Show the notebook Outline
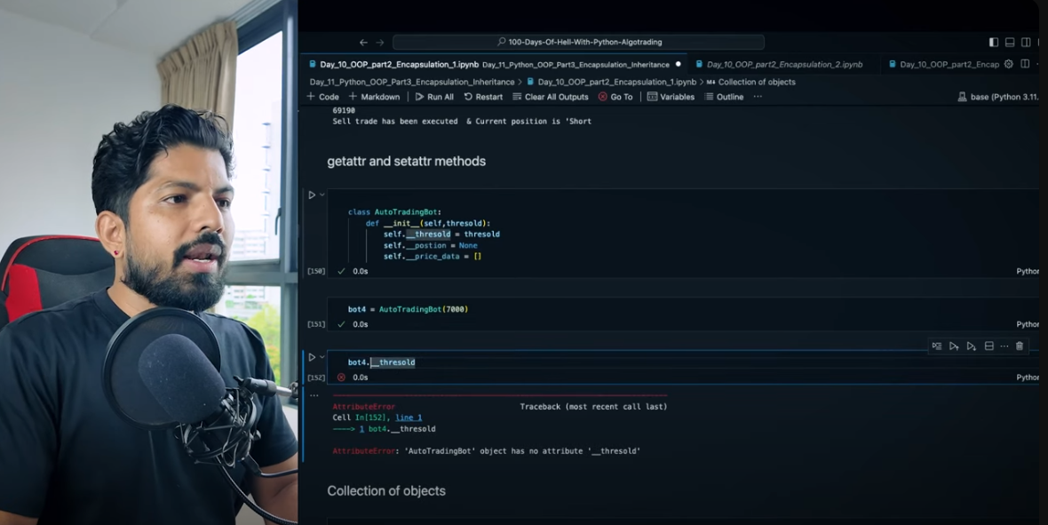The image size is (1048, 525). [723, 97]
